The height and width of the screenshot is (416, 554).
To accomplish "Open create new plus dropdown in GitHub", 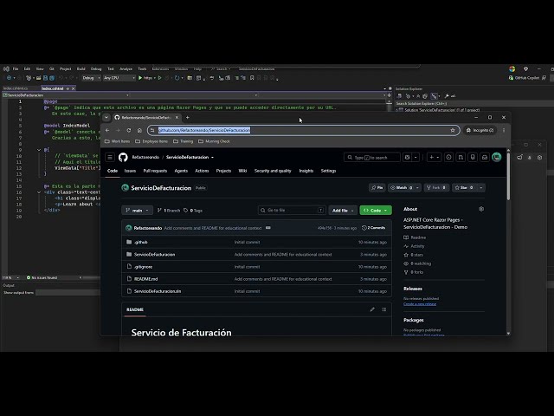I will pos(434,158).
